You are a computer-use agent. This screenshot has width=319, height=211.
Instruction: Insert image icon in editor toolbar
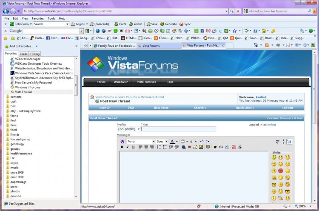[201, 147]
